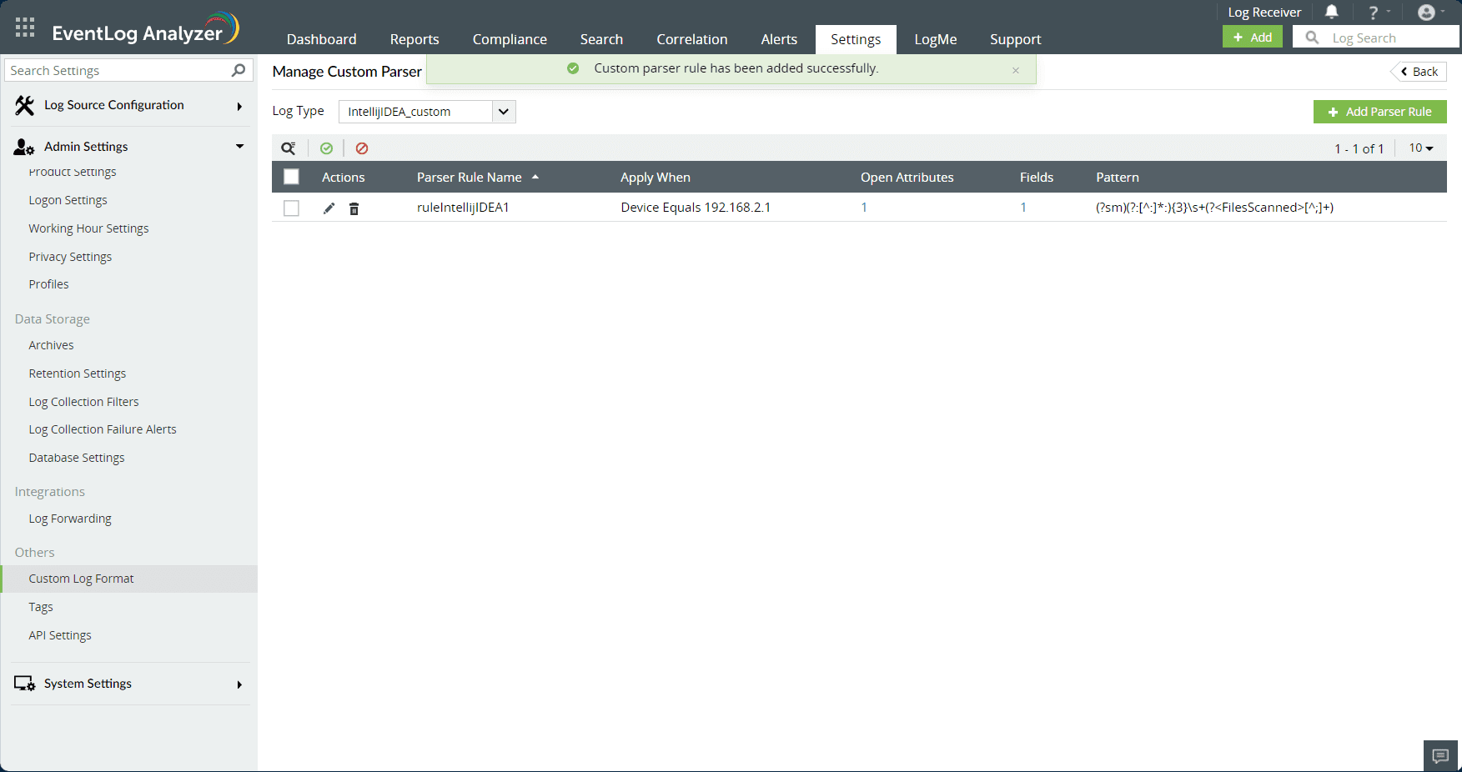Open the ruleIntellijIDEA1 link
Screen dimensions: 1462x772
(x=463, y=208)
